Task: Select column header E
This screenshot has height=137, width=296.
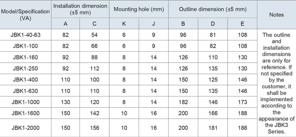Action: (242, 24)
